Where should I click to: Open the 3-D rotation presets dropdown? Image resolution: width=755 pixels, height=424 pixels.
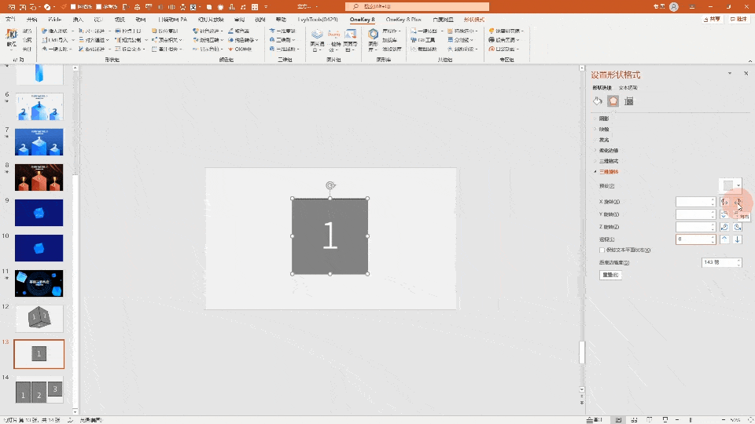730,185
